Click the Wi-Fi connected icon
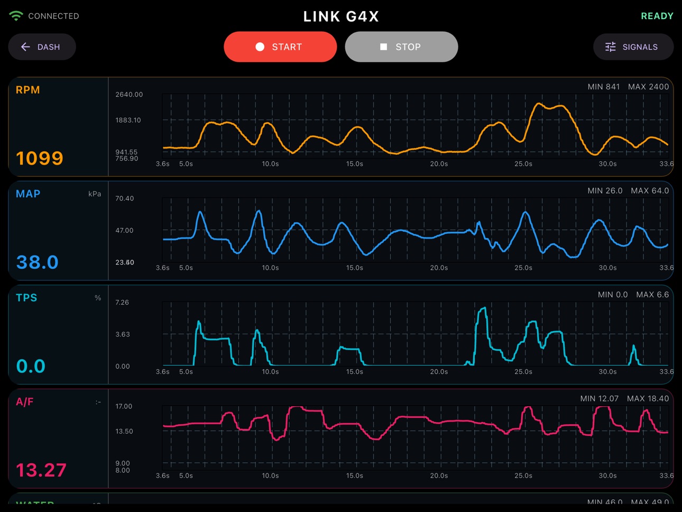 [16, 16]
